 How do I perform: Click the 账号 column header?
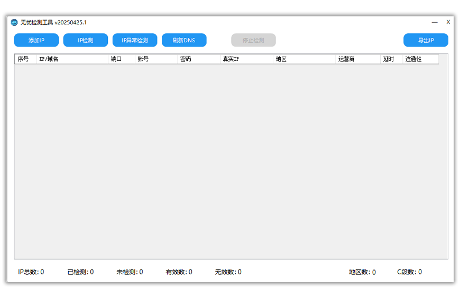[x=155, y=59]
